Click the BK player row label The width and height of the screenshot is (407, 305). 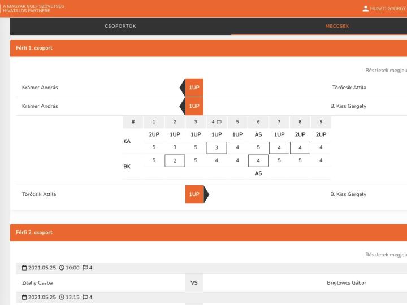click(127, 167)
